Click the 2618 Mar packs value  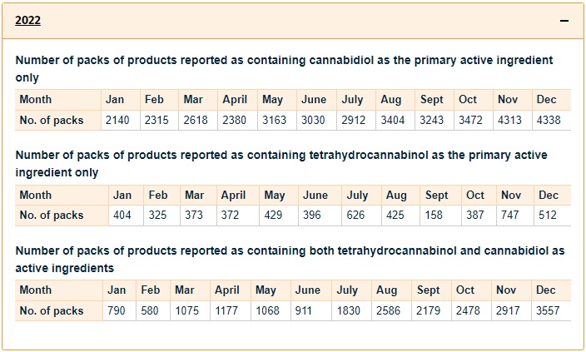click(196, 121)
